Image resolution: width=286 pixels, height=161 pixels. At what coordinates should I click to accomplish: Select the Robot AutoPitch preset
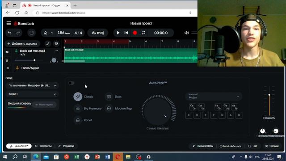coord(83,120)
